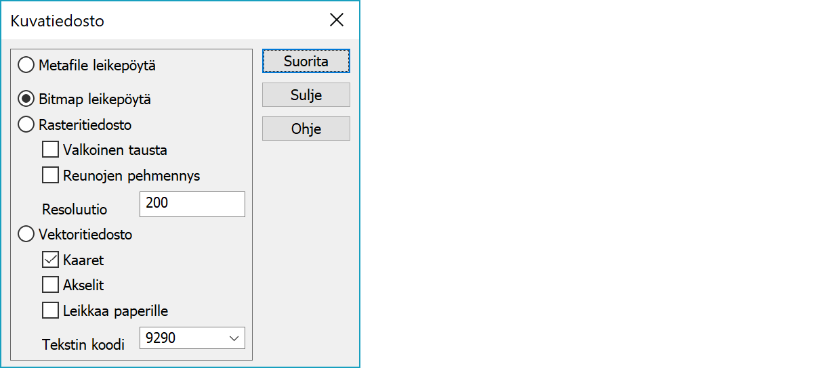Close the Kuvatiedosto dialog window
The image size is (813, 368).
point(337,20)
